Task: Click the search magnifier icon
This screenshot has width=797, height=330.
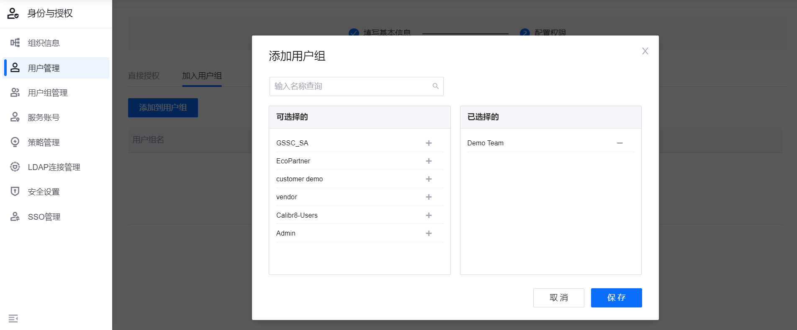Action: (x=435, y=86)
